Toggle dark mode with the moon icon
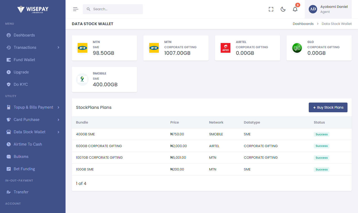Viewport: 358px width, 213px height. click(x=283, y=9)
